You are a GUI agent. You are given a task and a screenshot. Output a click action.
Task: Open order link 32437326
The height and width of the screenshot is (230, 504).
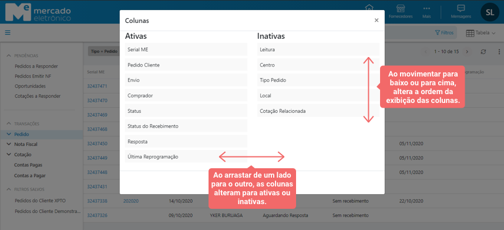pyautogui.click(x=97, y=215)
